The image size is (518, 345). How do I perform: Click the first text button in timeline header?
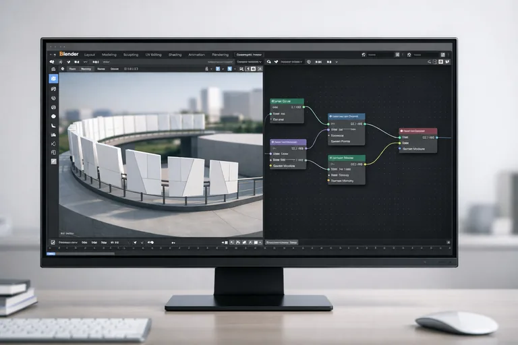tap(67, 241)
